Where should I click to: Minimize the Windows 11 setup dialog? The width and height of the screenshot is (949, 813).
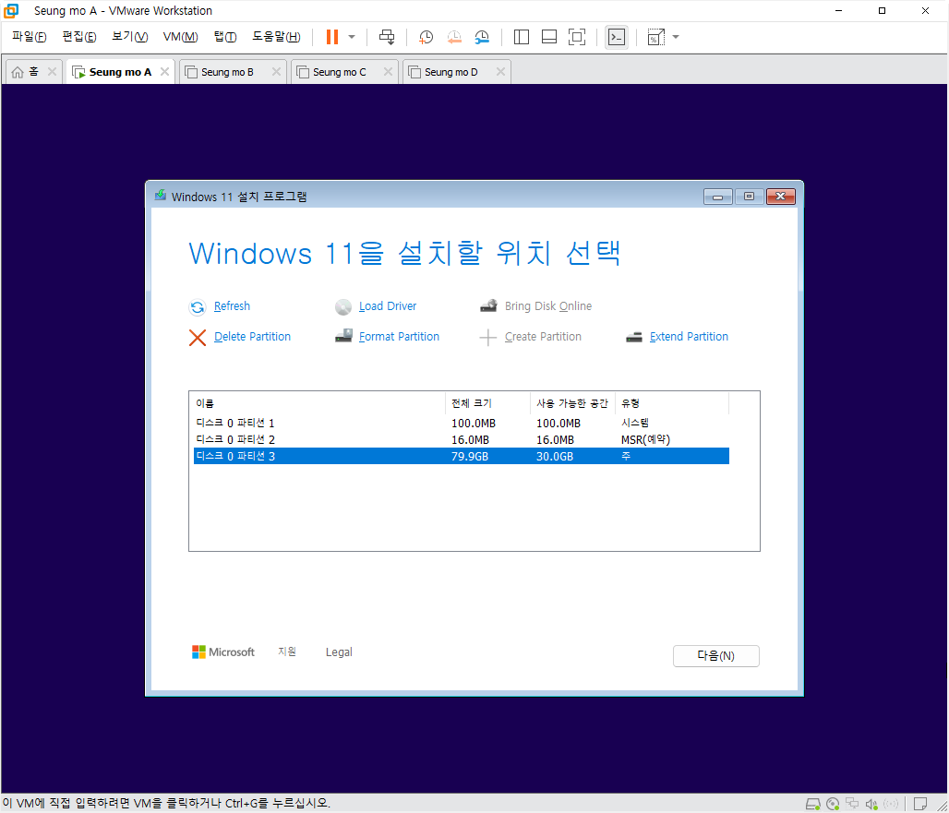click(x=718, y=197)
